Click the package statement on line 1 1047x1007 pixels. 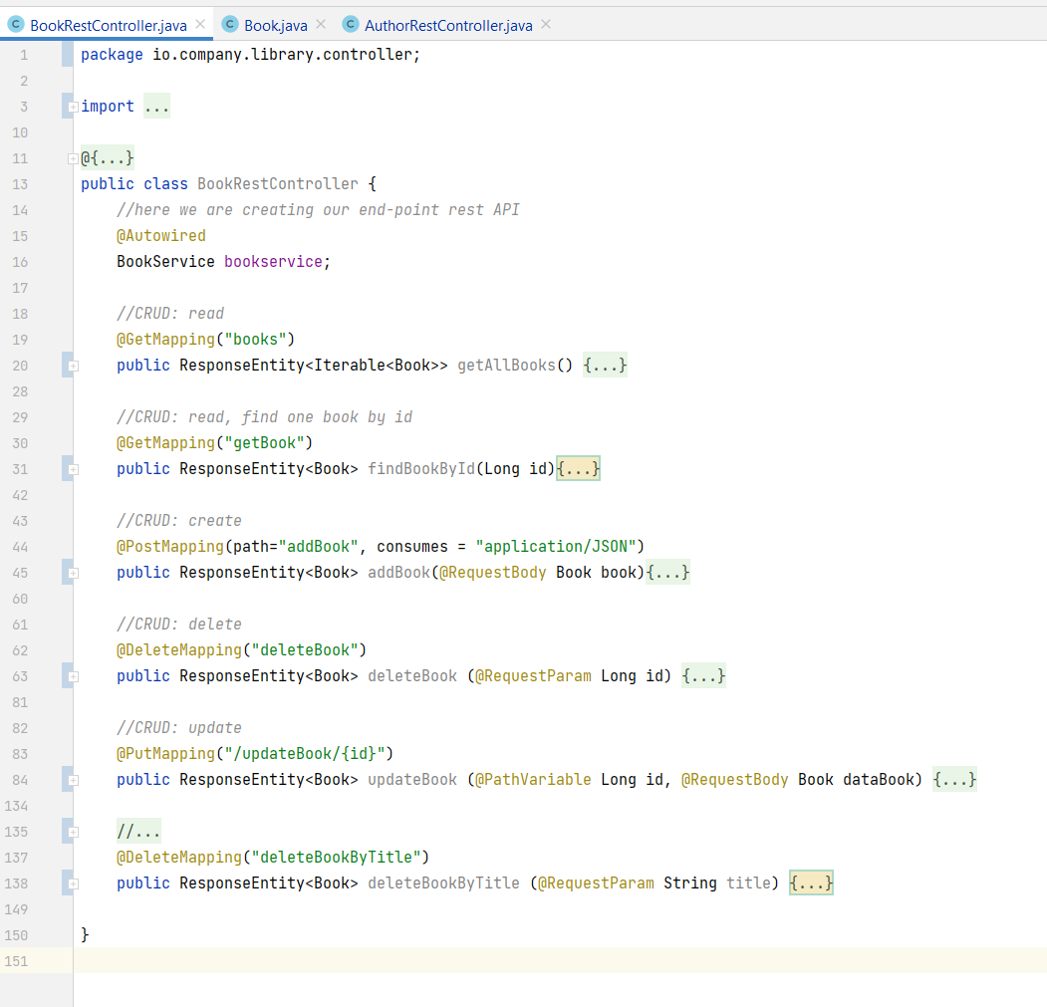pos(250,55)
